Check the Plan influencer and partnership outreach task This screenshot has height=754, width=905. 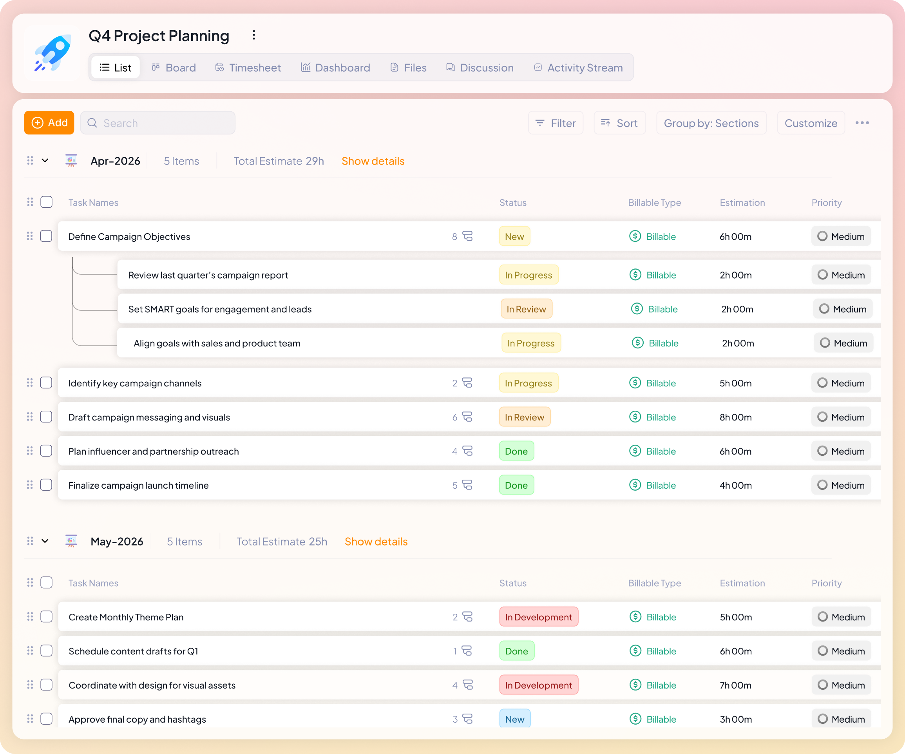(x=46, y=451)
